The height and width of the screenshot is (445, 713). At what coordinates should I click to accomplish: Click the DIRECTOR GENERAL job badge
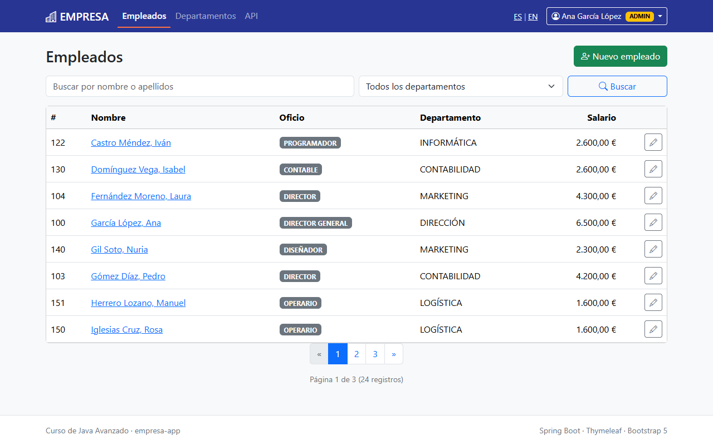point(316,223)
